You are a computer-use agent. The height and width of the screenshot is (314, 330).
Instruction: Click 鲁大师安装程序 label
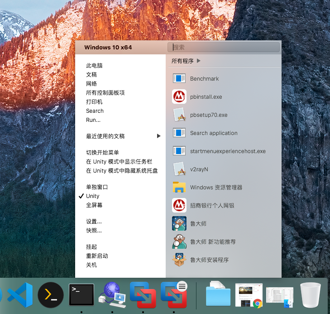tap(210, 260)
